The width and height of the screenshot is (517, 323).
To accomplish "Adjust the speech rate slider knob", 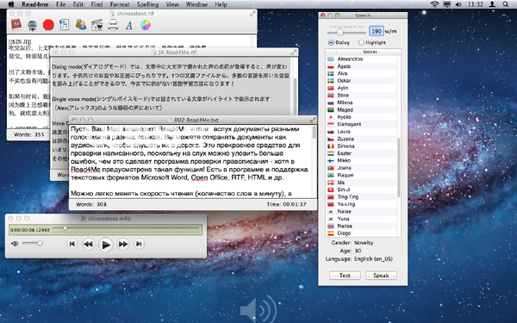I will point(340,33).
